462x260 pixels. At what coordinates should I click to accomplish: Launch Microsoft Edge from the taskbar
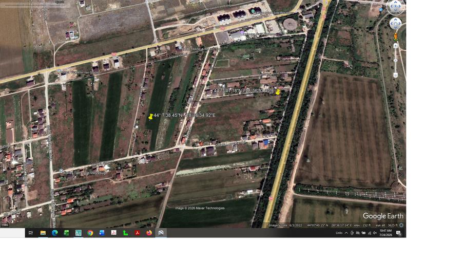(x=54, y=233)
